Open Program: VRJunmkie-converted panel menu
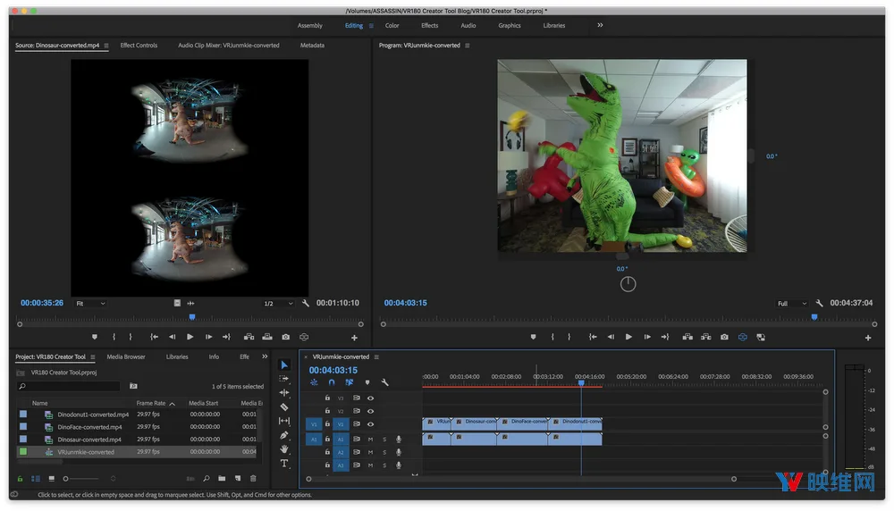894x511 pixels. coord(468,46)
